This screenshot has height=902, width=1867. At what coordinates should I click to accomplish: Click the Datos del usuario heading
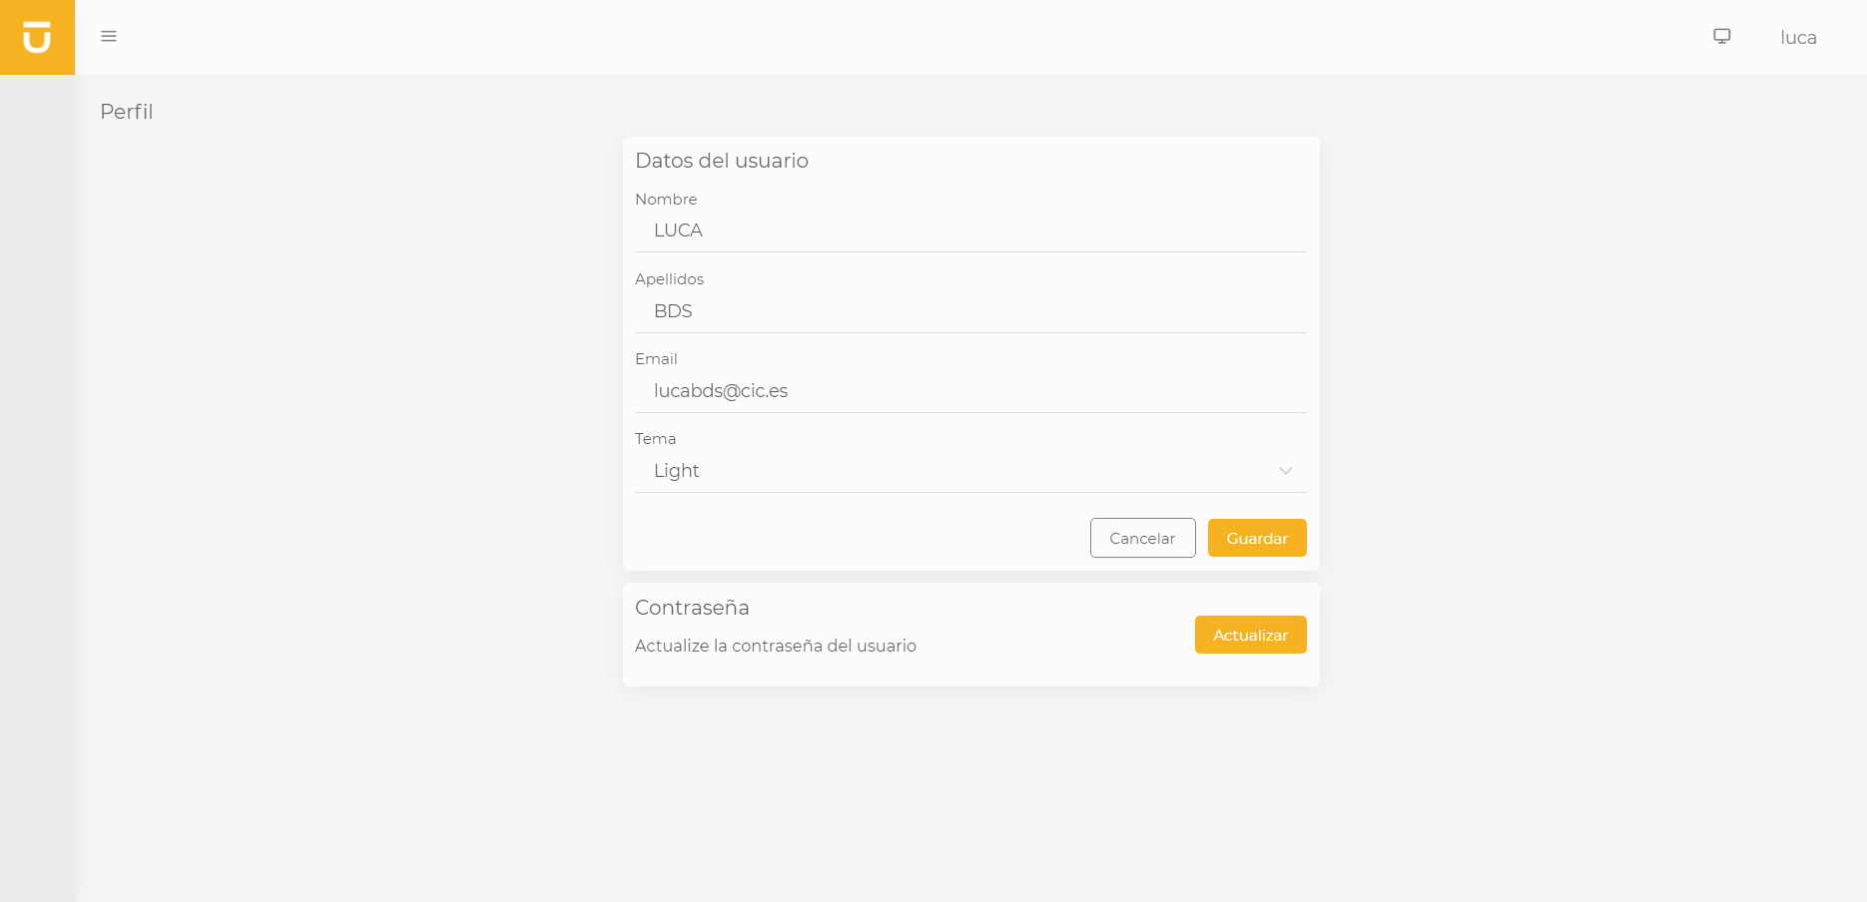pyautogui.click(x=721, y=161)
